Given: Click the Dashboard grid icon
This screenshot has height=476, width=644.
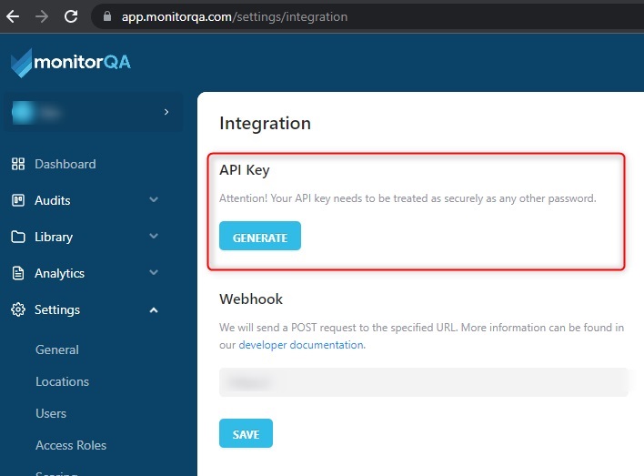Looking at the screenshot, I should [x=18, y=164].
